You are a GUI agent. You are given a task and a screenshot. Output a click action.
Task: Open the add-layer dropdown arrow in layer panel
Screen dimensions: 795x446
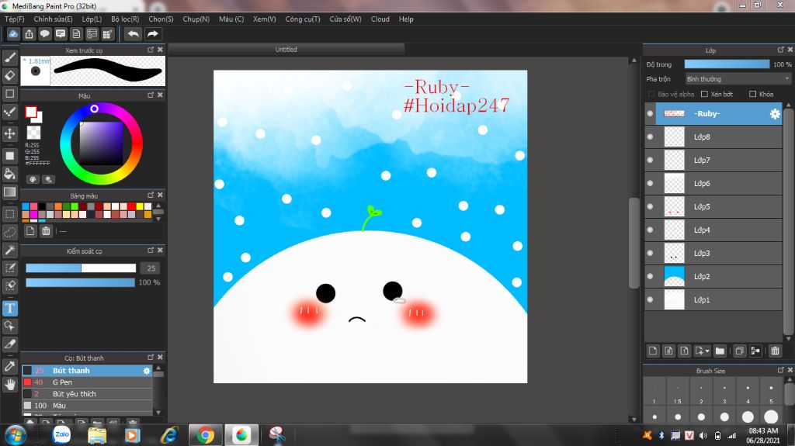pyautogui.click(x=707, y=351)
